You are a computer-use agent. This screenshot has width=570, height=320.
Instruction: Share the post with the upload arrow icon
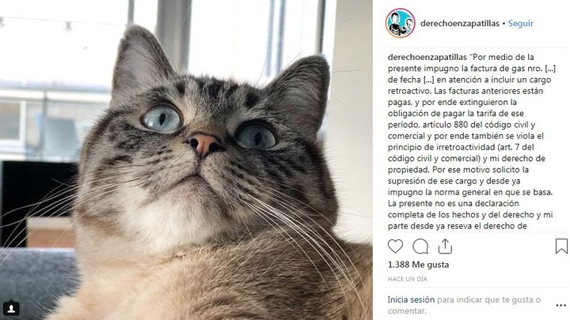(445, 247)
